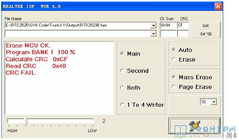Choose the Page Erase option
This screenshot has height=140, width=239.
(x=192, y=87)
